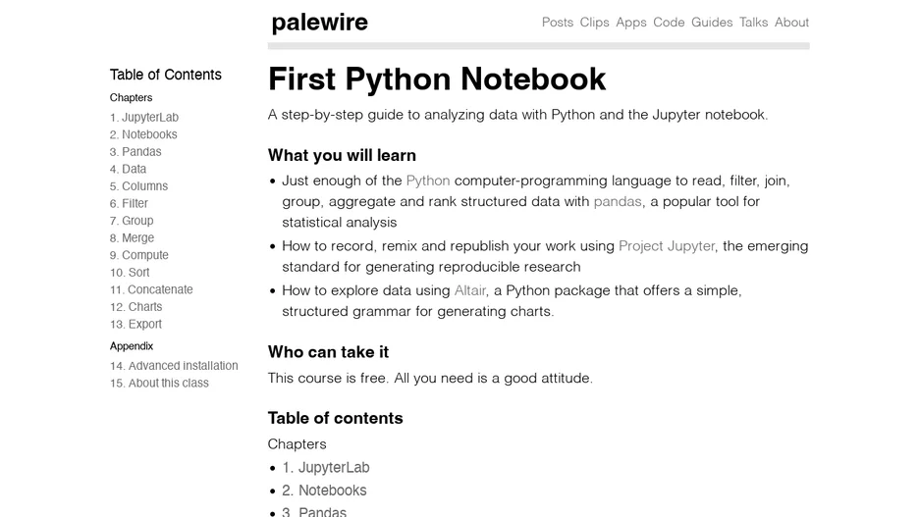Open sidebar chapter 10. Sort

pos(130,273)
